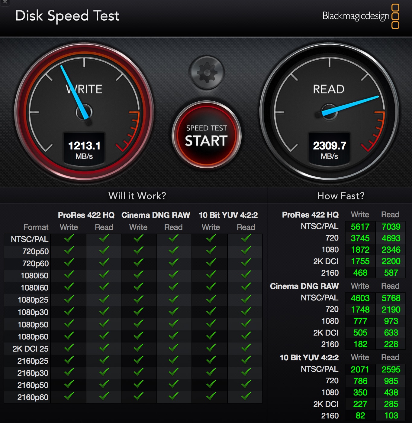Click 2160p50 Cinema DNG RAW Read checkmark
412x423 pixels.
173,384
